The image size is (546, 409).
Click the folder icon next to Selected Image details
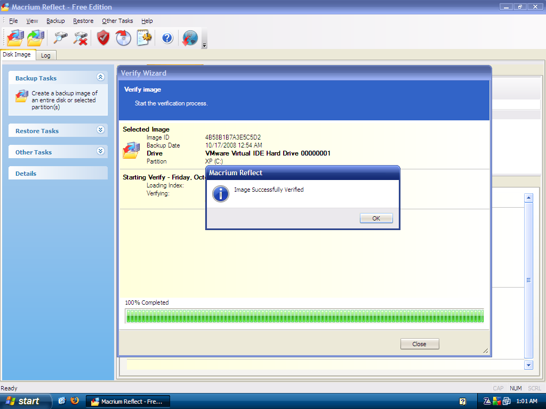pos(131,150)
